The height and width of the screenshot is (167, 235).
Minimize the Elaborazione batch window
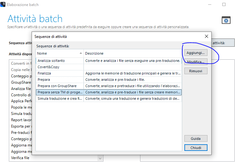coord(210,4)
